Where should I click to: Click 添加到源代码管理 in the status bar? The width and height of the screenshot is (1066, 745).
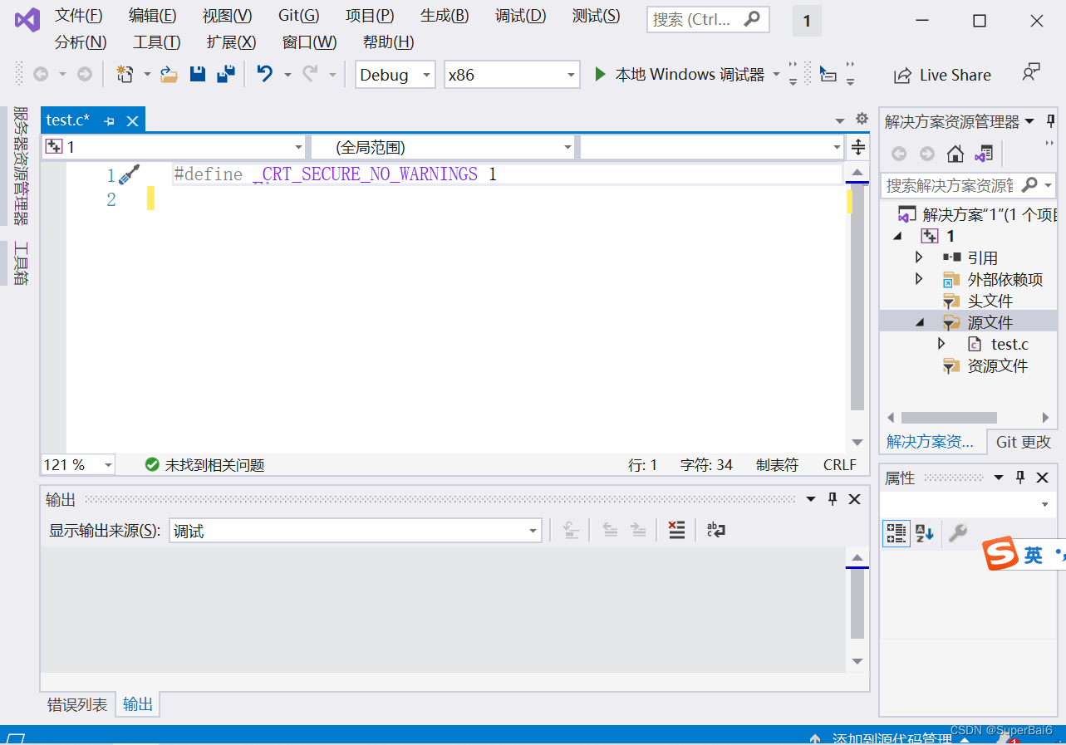pos(888,736)
